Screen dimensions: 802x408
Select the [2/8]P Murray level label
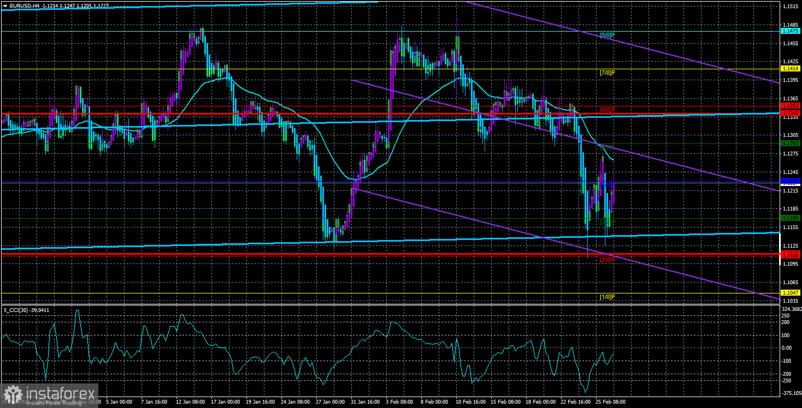[608, 260]
